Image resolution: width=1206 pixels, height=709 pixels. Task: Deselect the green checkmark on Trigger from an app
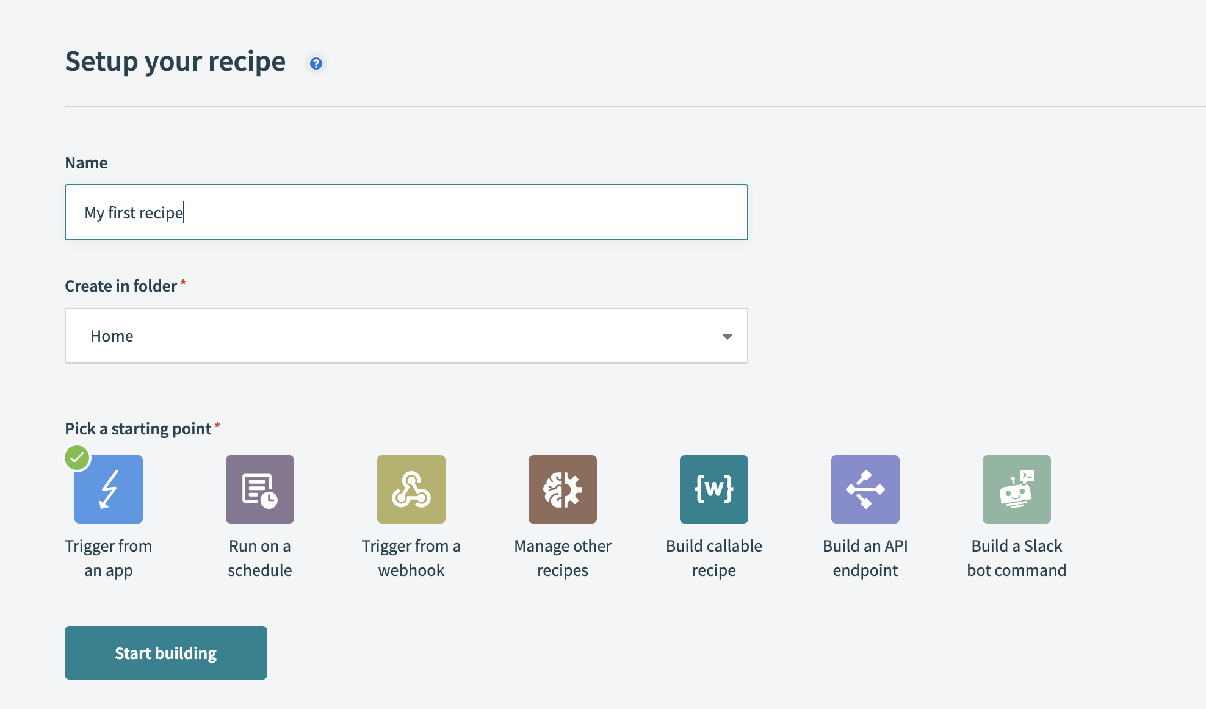point(77,457)
